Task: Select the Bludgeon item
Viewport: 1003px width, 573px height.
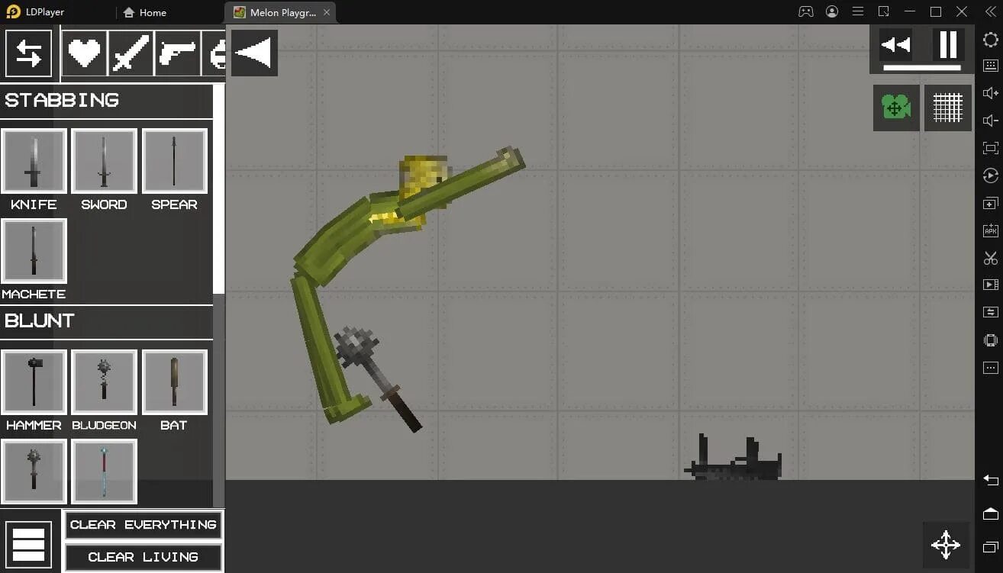Action: click(x=104, y=382)
